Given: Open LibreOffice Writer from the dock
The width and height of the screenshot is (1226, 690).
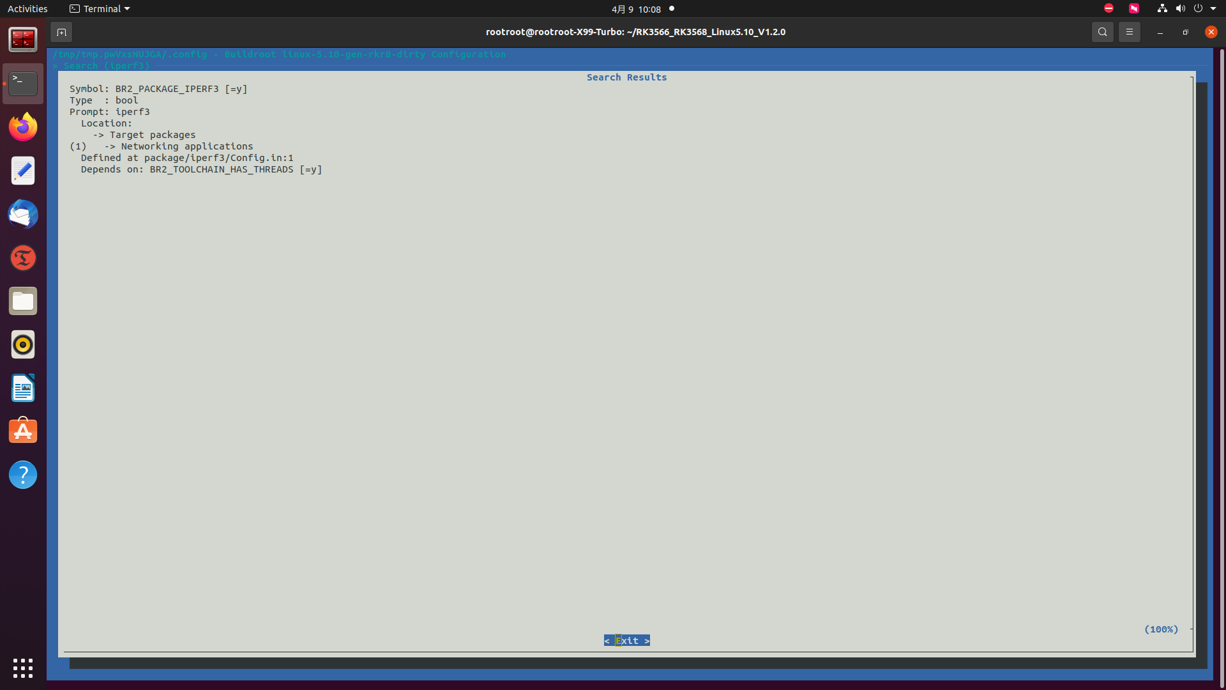Looking at the screenshot, I should [23, 388].
